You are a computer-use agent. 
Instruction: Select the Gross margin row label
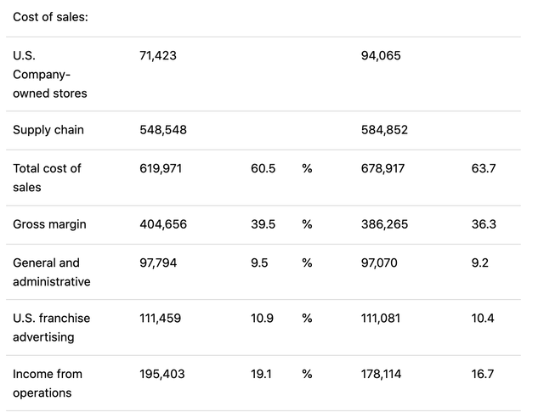49,224
